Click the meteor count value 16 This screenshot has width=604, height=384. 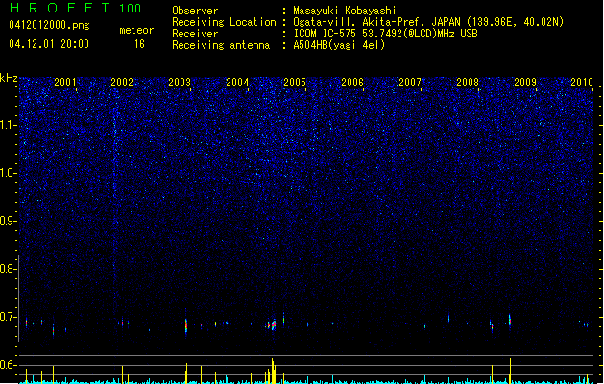click(139, 44)
